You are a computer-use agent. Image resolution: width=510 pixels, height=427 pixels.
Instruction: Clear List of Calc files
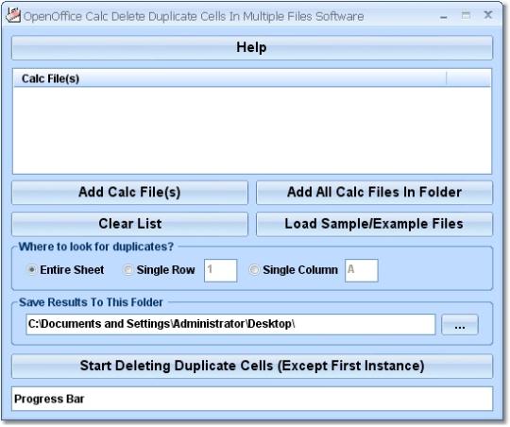[129, 224]
